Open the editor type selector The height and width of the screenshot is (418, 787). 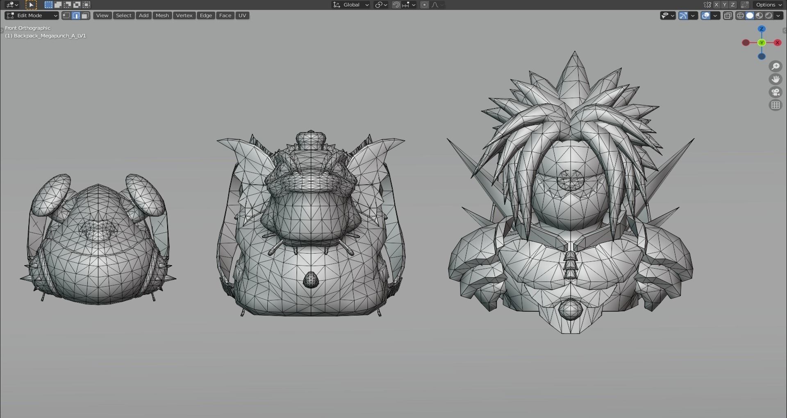[12, 5]
